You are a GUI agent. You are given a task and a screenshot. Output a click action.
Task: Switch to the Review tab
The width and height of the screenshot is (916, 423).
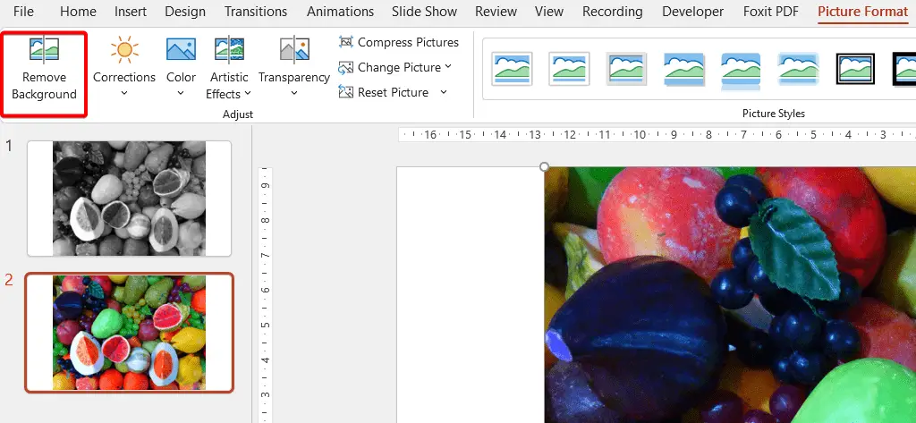[x=496, y=12]
